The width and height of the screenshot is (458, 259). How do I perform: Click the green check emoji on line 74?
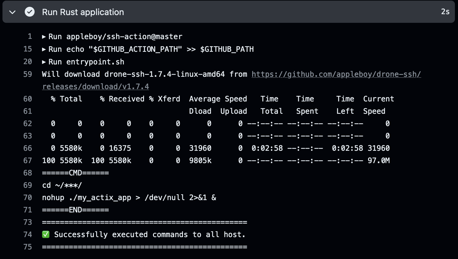tap(46, 235)
